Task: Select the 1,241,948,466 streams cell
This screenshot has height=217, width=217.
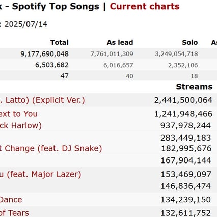Action: 183,114
